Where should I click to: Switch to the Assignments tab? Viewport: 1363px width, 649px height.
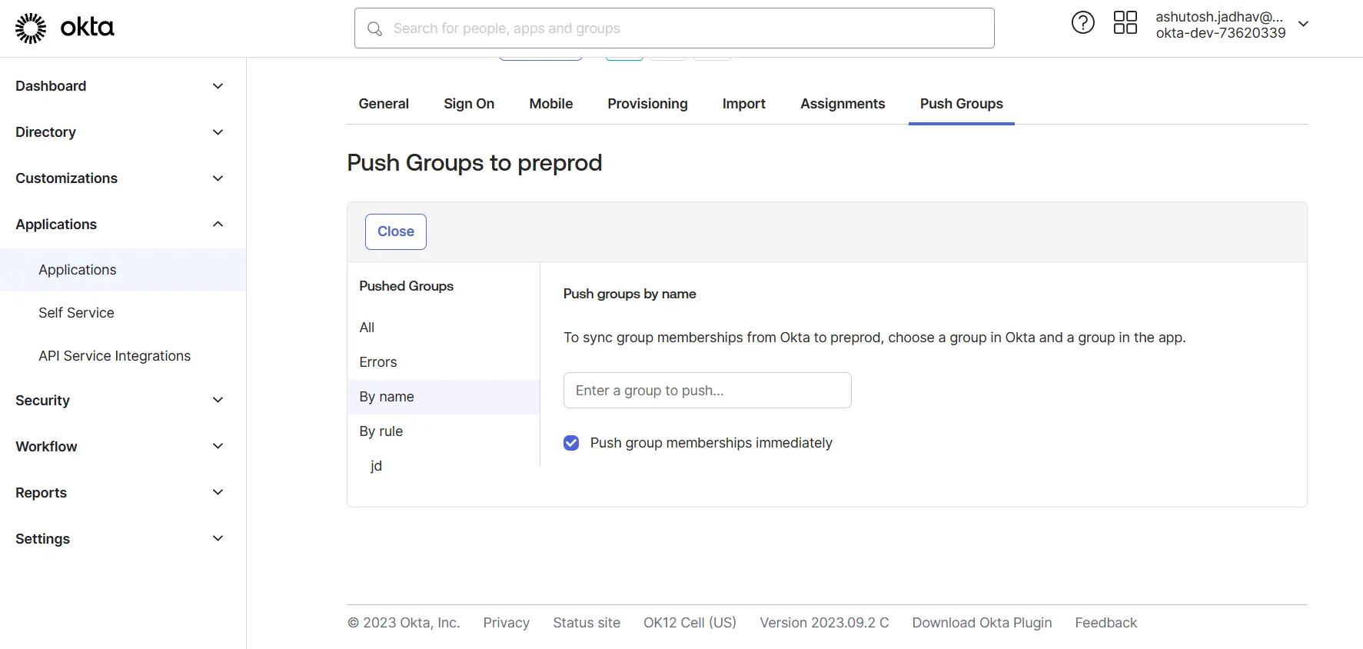click(843, 104)
